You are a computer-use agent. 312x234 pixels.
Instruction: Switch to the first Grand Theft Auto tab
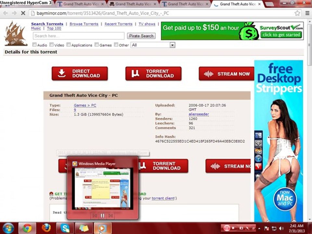click(x=81, y=4)
